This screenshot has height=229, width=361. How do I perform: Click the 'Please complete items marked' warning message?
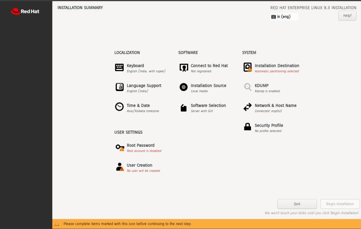[127, 224]
